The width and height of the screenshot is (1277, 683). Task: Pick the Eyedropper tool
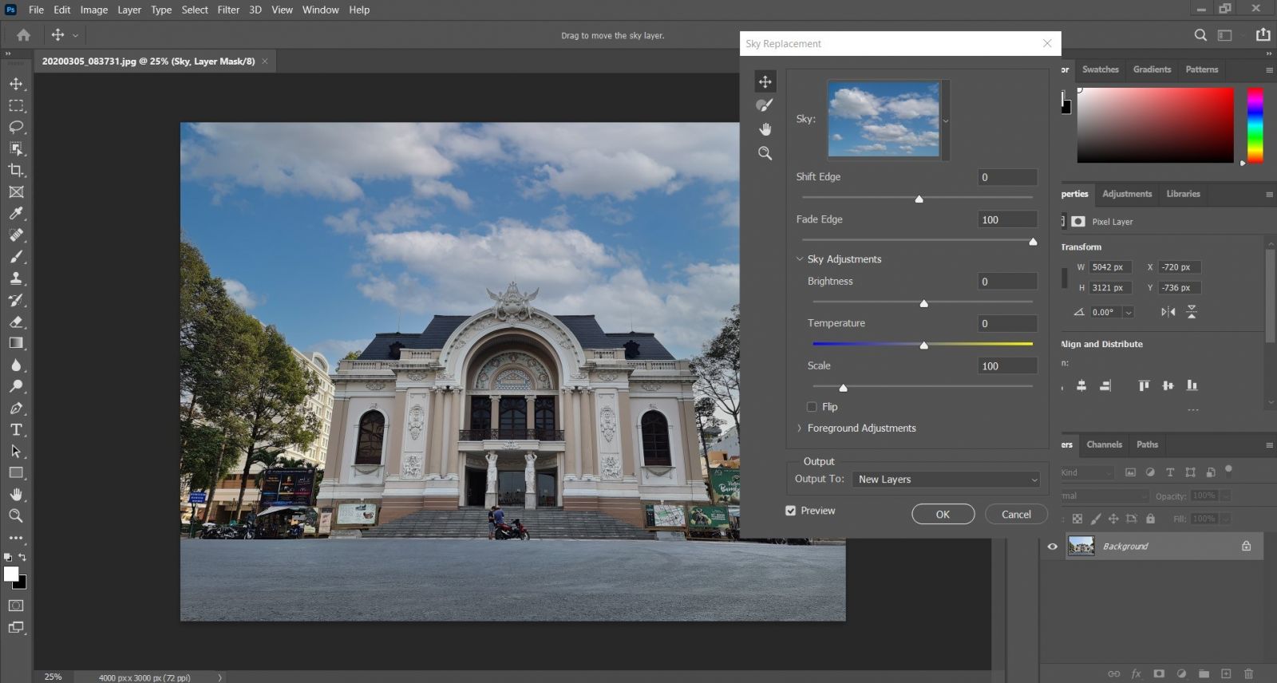(16, 213)
